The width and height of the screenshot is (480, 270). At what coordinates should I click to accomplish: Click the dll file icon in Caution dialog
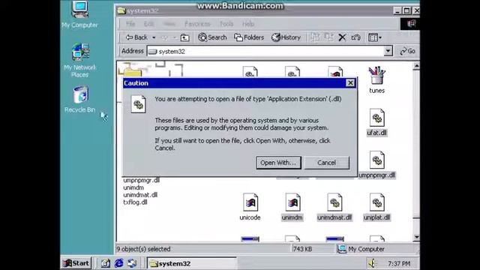[x=138, y=104]
